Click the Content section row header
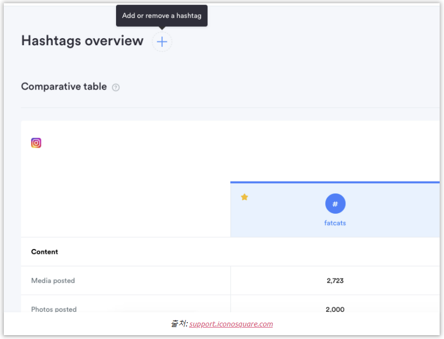This screenshot has height=339, width=444. click(x=45, y=252)
